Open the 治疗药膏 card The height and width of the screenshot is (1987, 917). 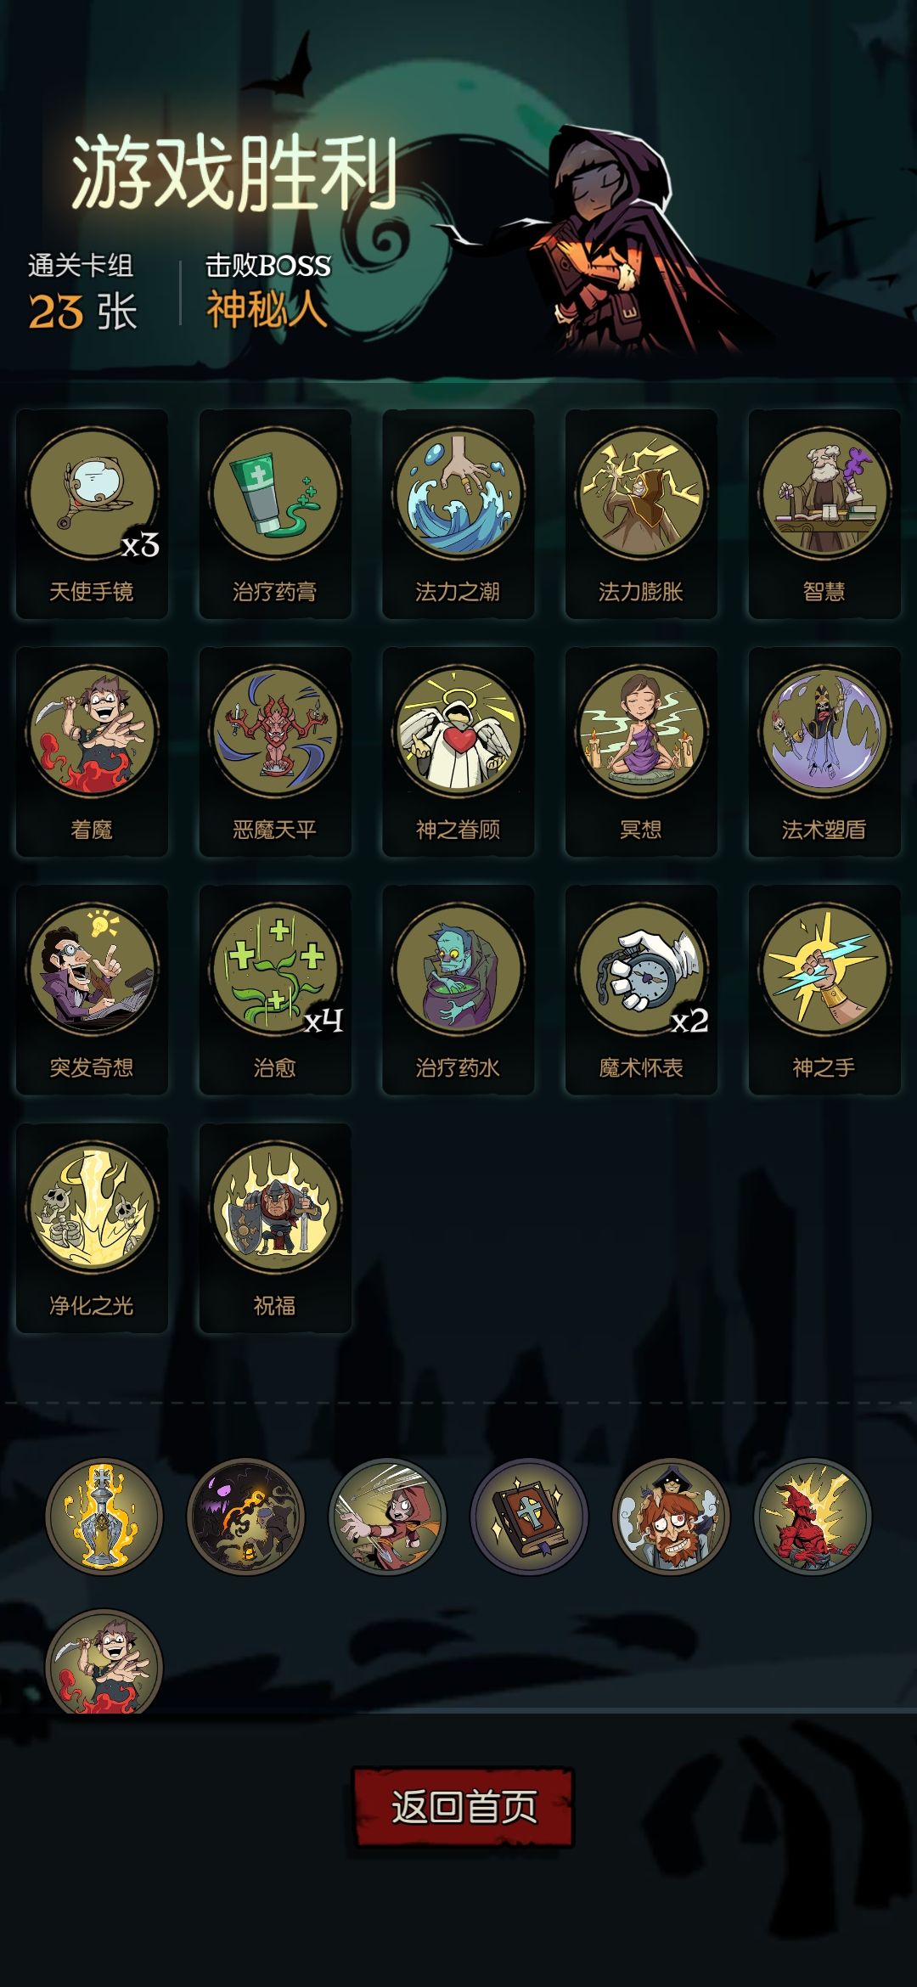[275, 514]
